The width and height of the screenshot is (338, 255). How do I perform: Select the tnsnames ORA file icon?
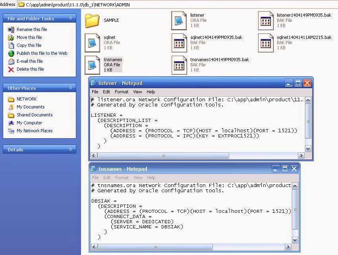92,65
